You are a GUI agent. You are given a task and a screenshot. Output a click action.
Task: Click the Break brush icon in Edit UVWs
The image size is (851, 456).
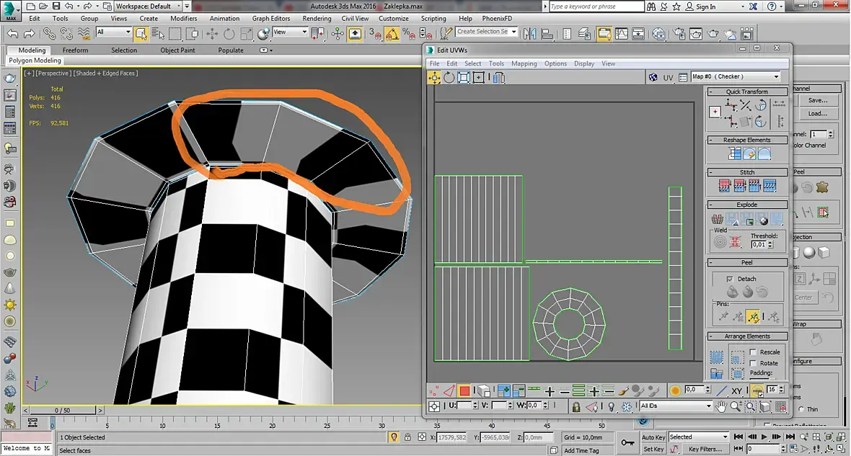pos(625,391)
